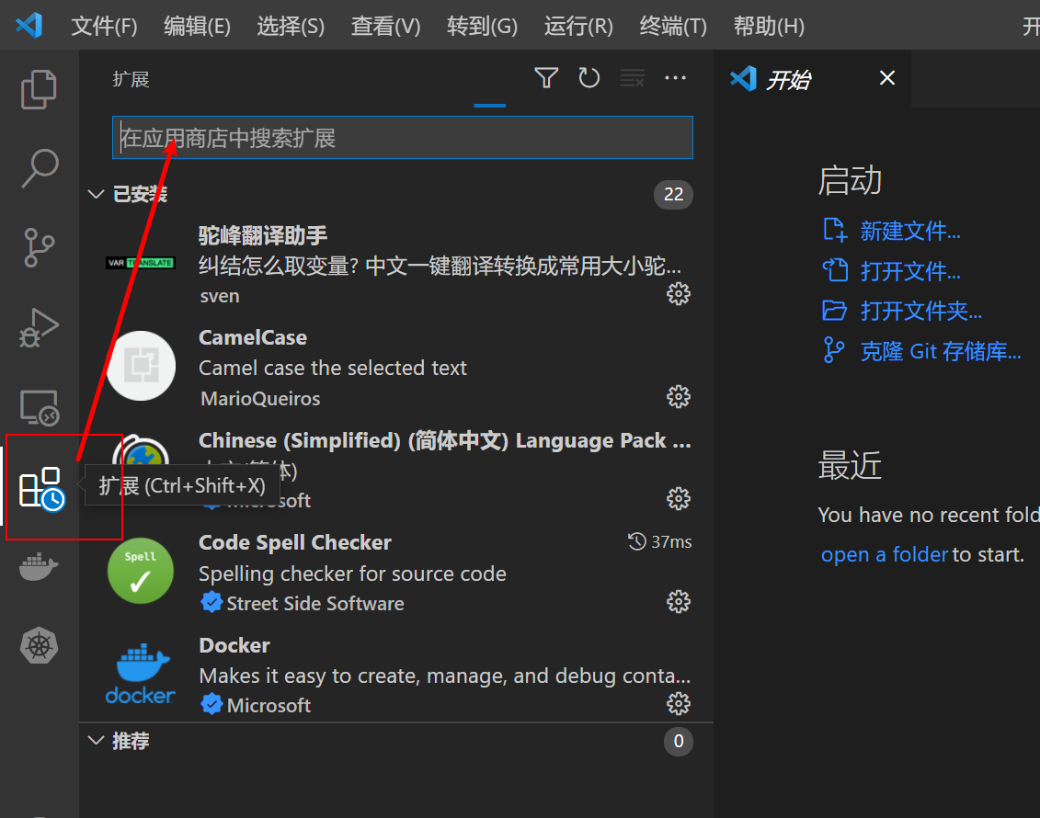Focus the 在应用商店中搜索扩展 search box

(403, 138)
